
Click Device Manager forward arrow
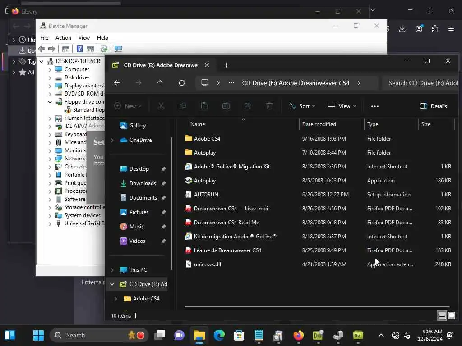pos(52,49)
